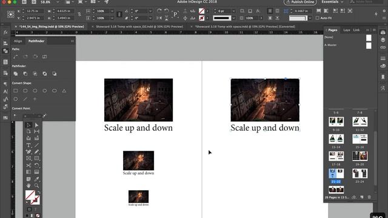Select the Rectangle tool
This screenshot has width=388, height=218.
tap(36, 158)
